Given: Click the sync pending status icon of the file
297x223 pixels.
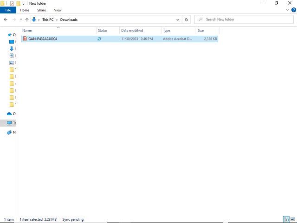Looking at the screenshot, I should pyautogui.click(x=99, y=39).
